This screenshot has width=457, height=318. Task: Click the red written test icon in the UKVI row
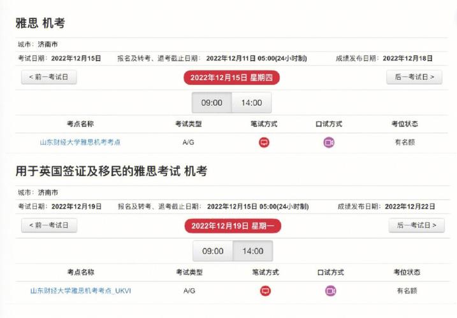click(x=265, y=291)
